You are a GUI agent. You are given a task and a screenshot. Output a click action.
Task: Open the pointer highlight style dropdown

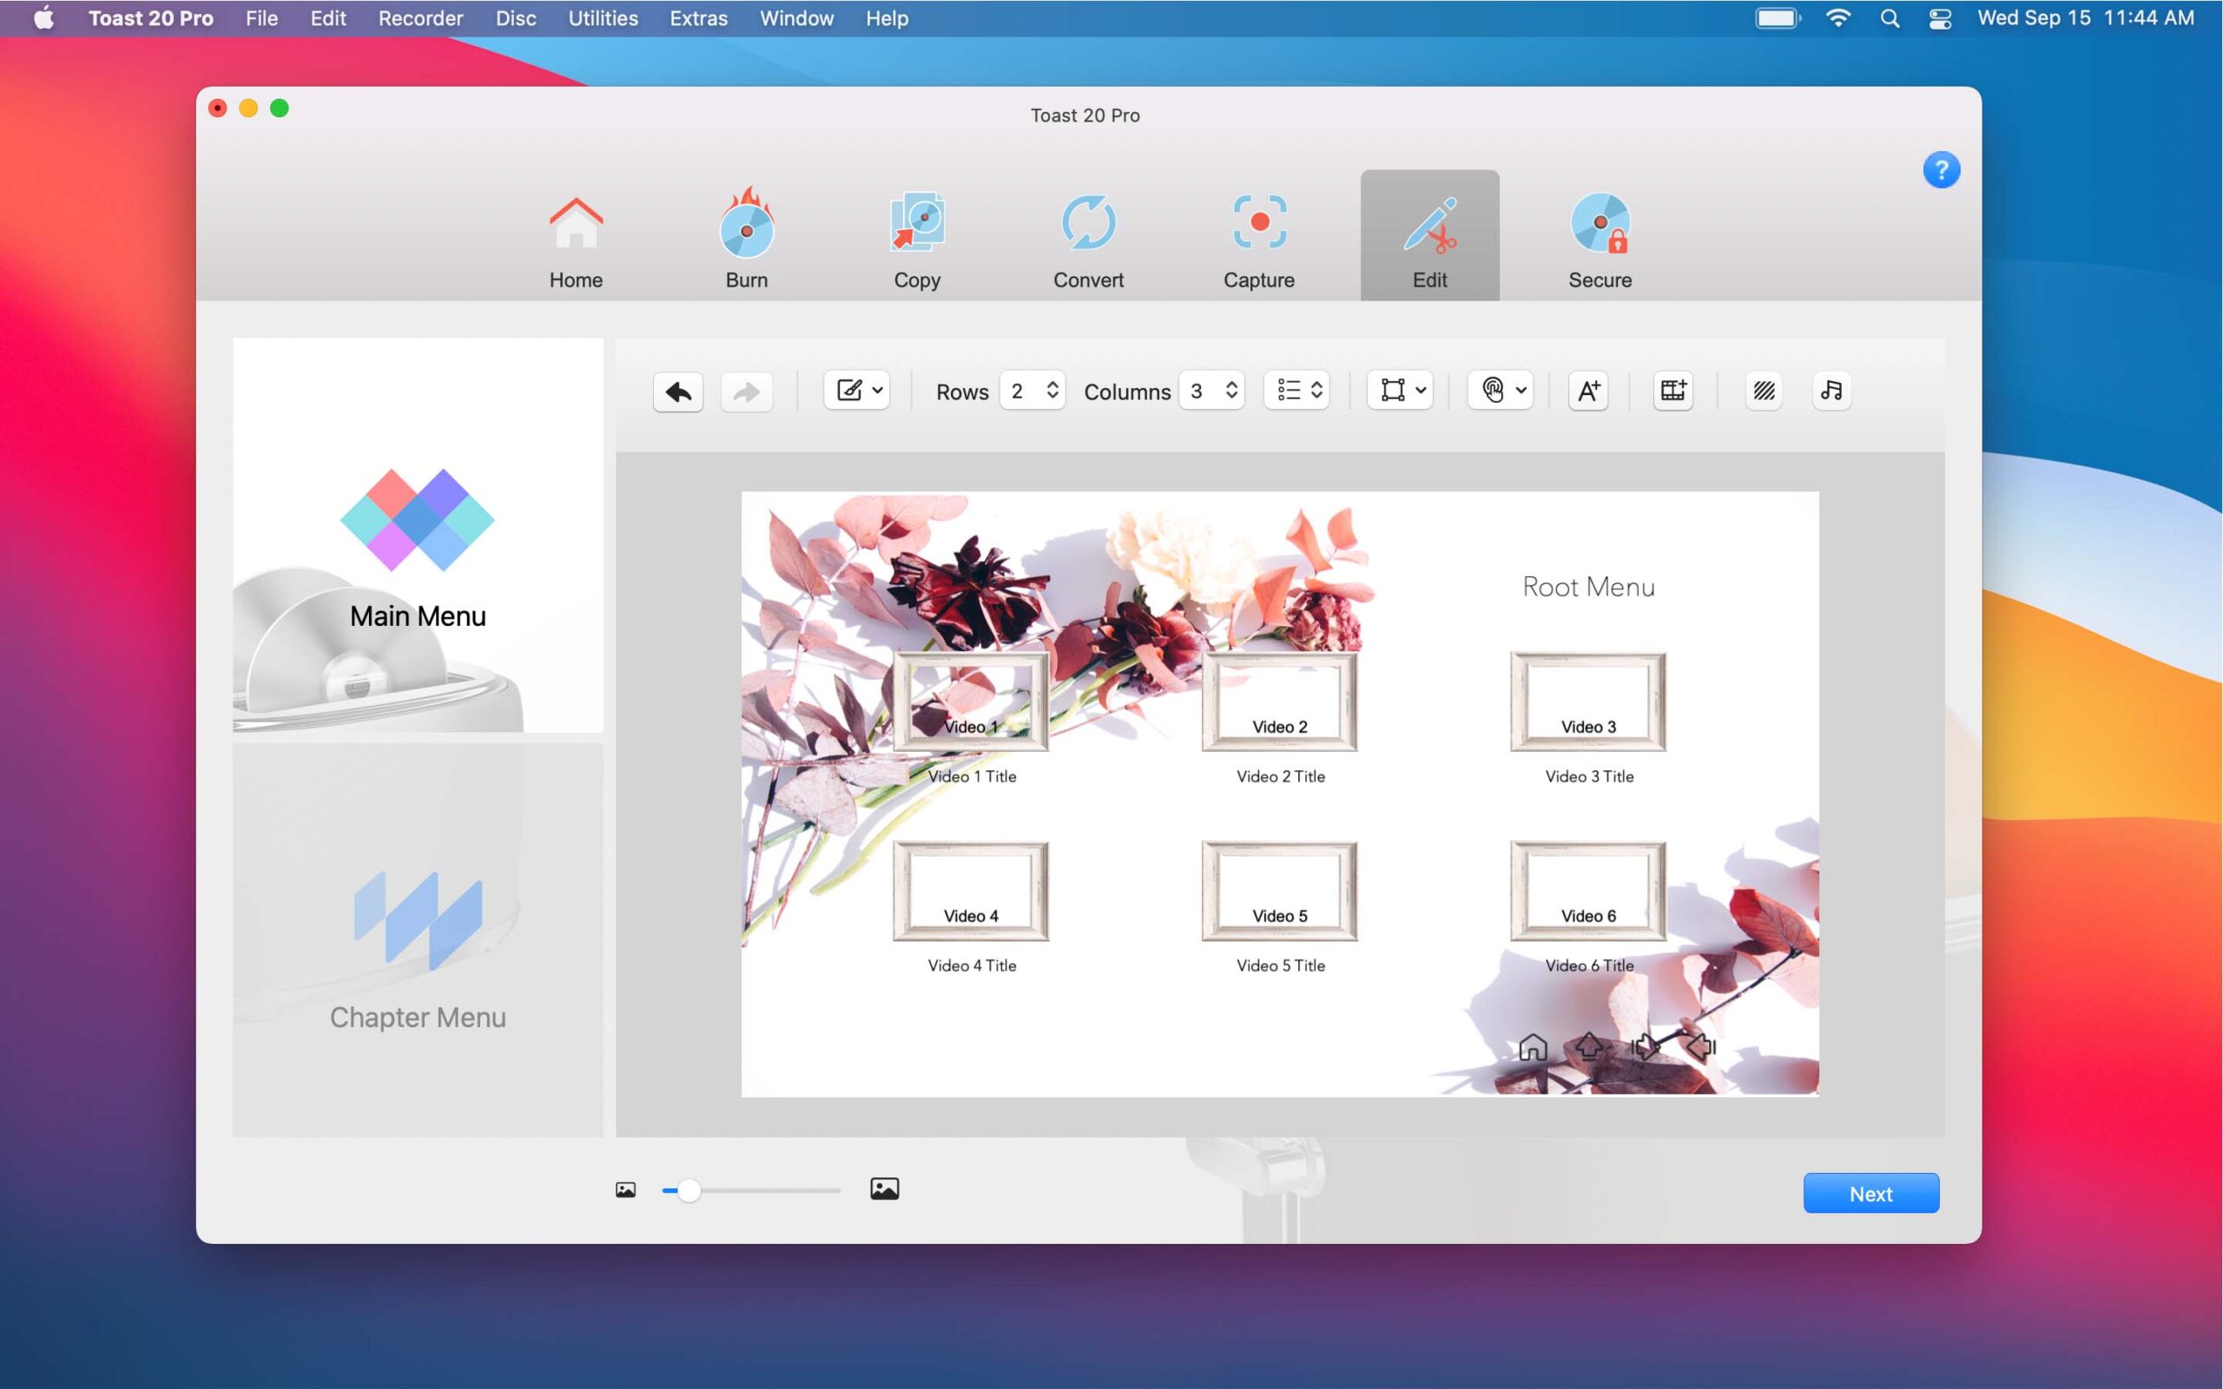click(1500, 392)
